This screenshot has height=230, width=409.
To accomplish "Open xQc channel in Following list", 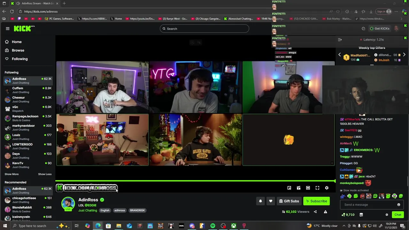I will click(x=28, y=109).
